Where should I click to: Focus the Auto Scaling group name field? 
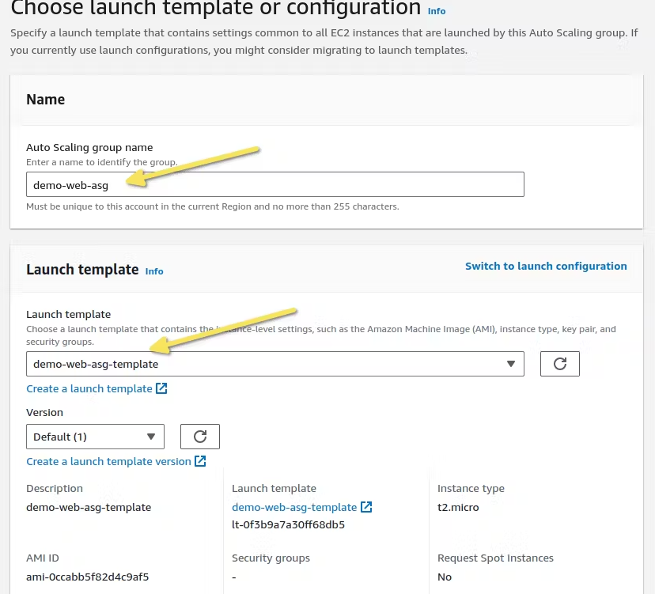pyautogui.click(x=274, y=184)
